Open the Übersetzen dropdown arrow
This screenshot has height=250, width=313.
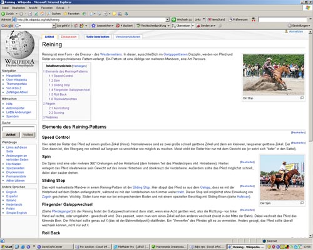pyautogui.click(x=193, y=26)
